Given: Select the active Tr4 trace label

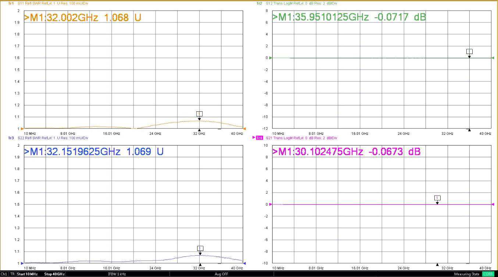Looking at the screenshot, I should [x=260, y=138].
